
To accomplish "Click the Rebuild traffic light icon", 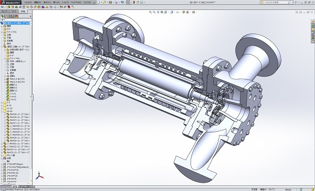I will (134, 3).
